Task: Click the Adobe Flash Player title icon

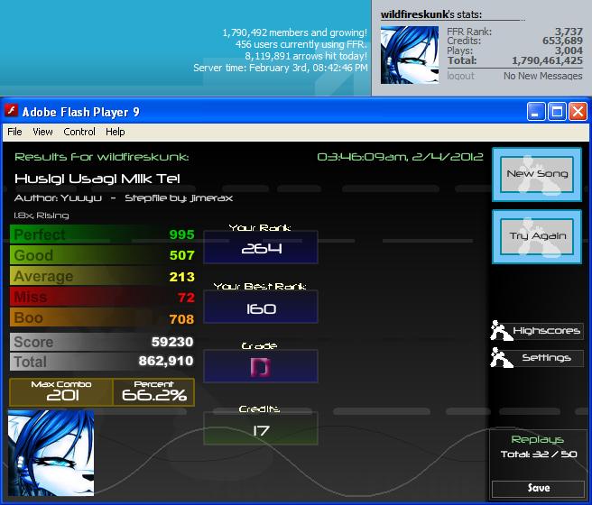Action: pos(12,111)
